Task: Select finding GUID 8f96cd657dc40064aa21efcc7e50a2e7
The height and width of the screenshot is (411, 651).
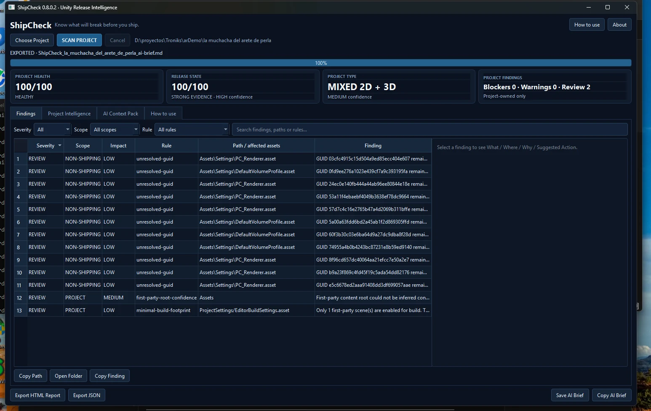Action: point(373,260)
